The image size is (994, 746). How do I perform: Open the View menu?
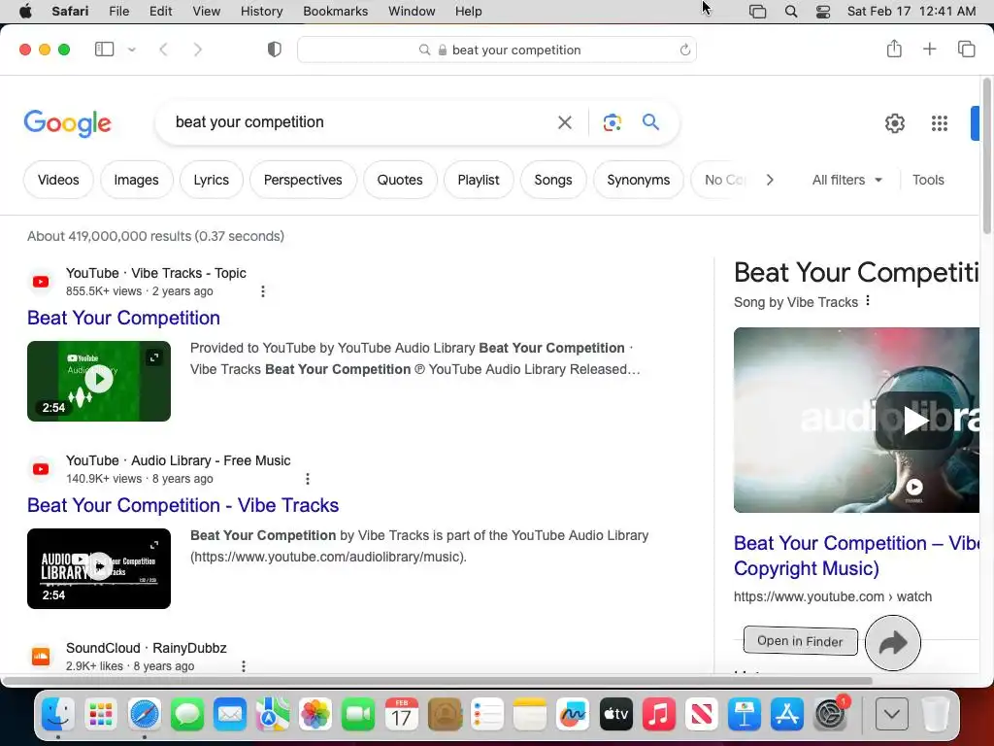[x=206, y=11]
